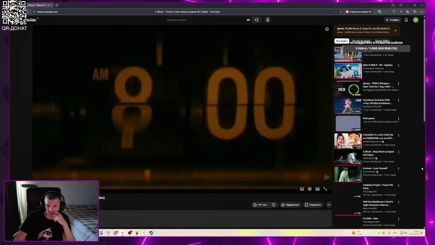Click the Создать create button
This screenshot has width=435, height=245.
click(x=392, y=20)
